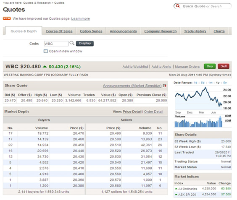Set chart date range to 5d

(203, 83)
